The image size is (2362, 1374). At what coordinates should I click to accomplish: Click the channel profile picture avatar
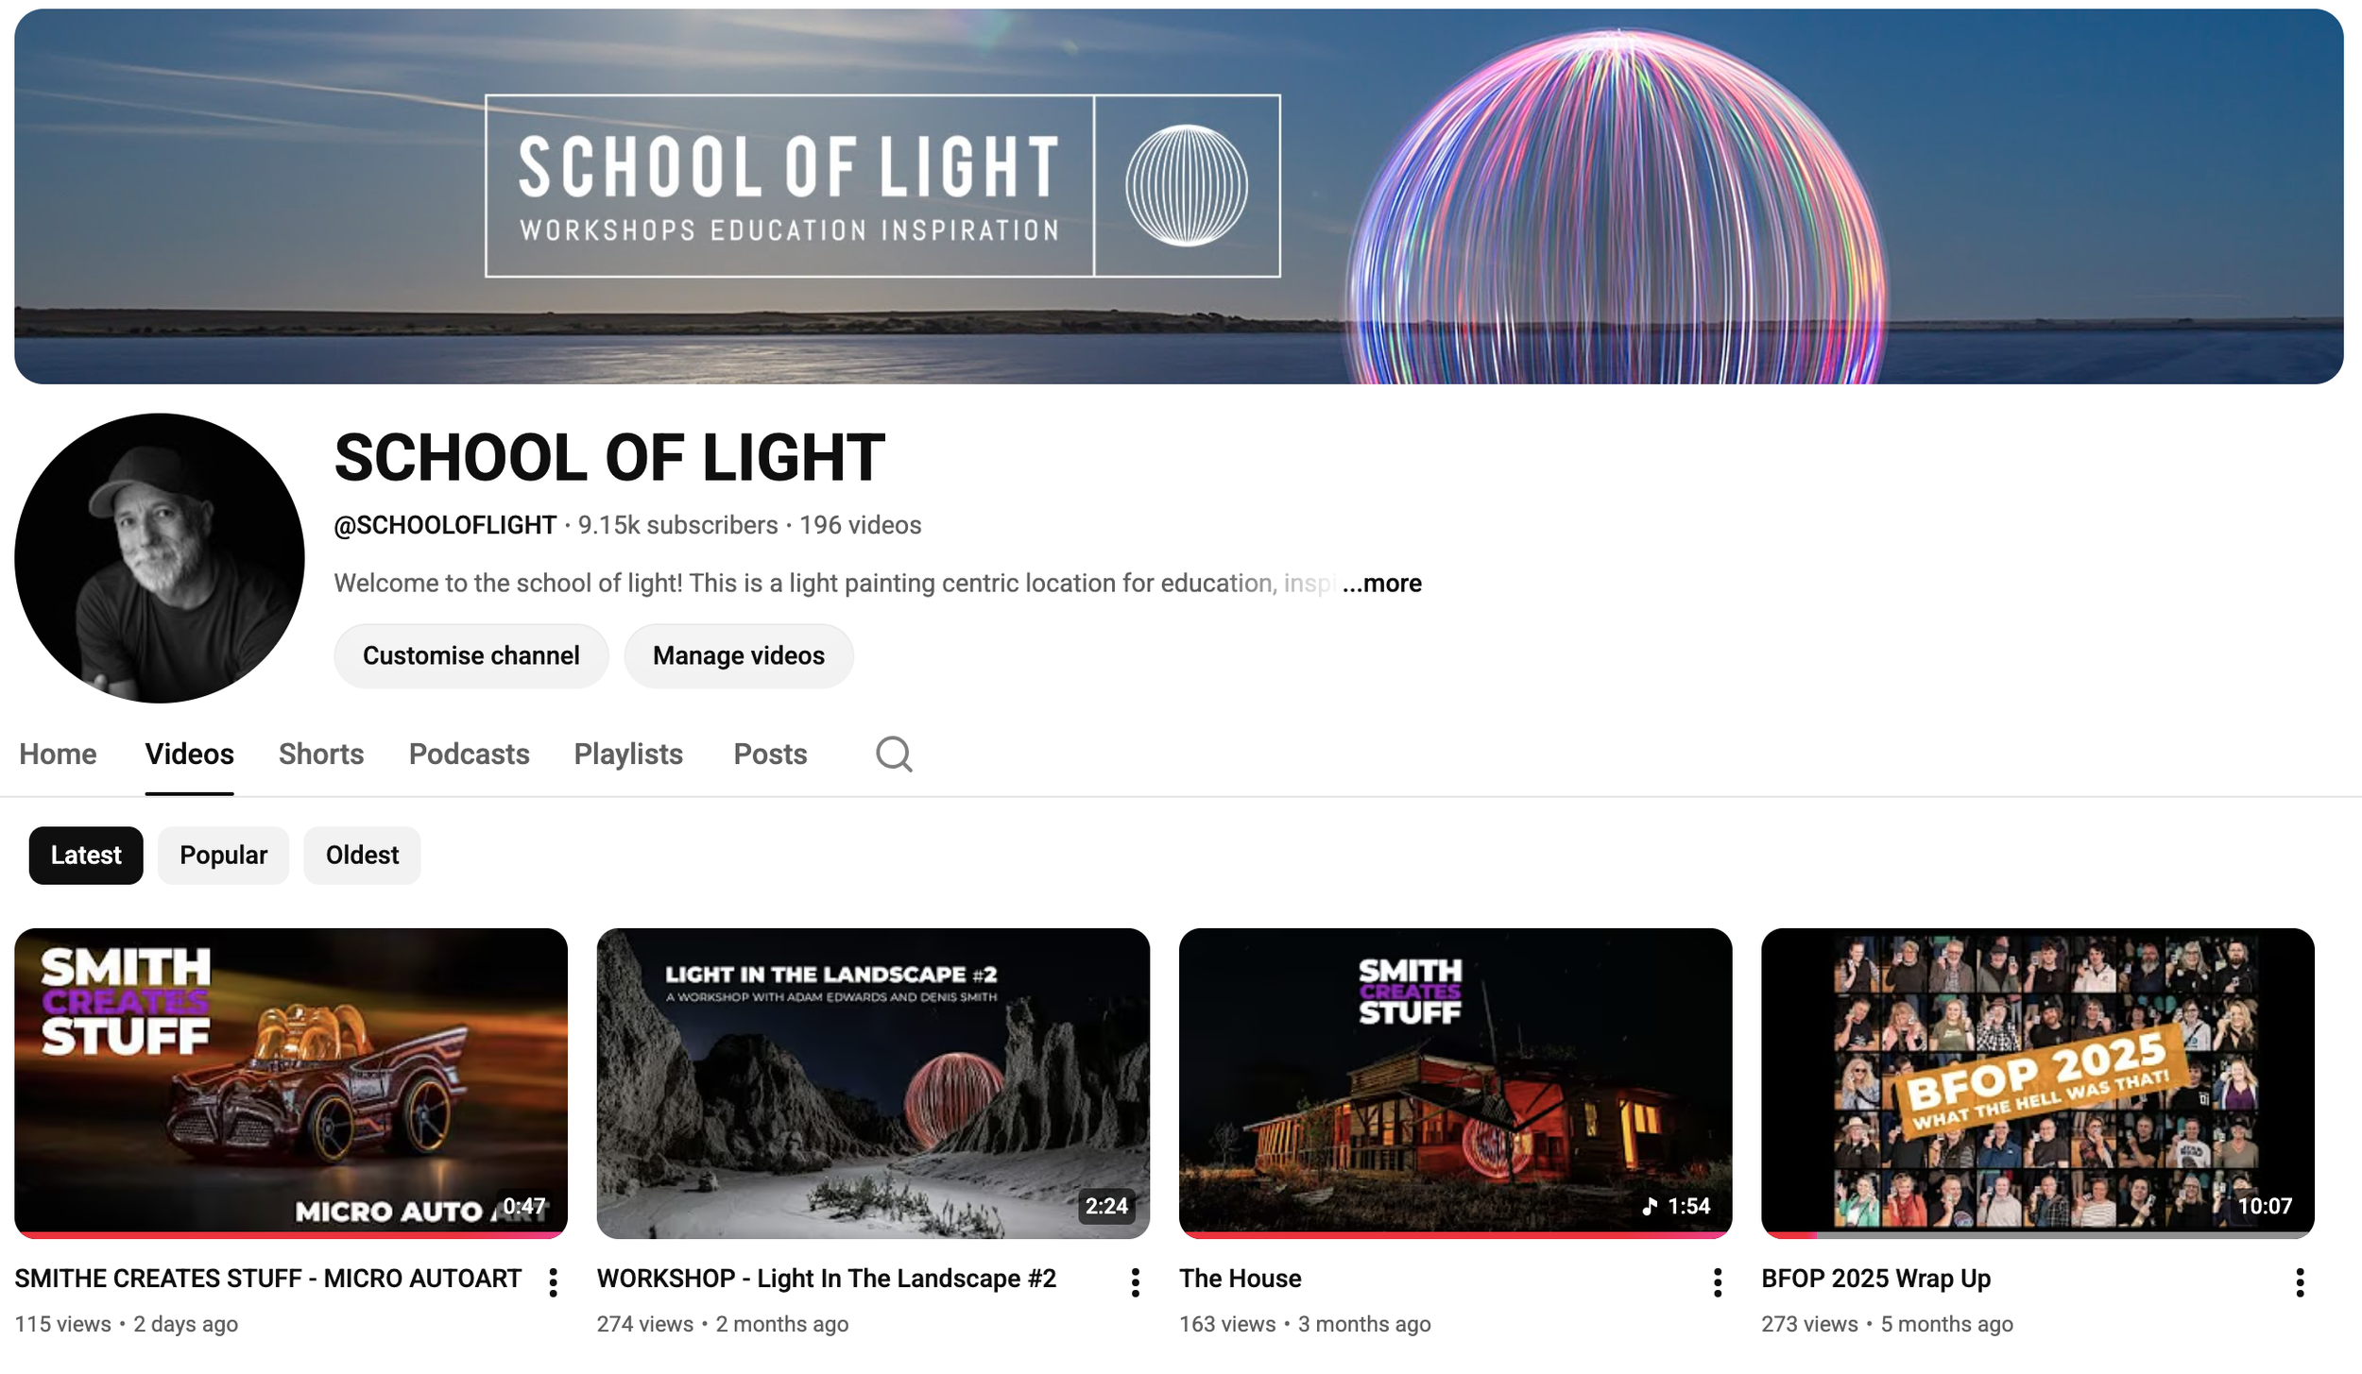coord(160,557)
